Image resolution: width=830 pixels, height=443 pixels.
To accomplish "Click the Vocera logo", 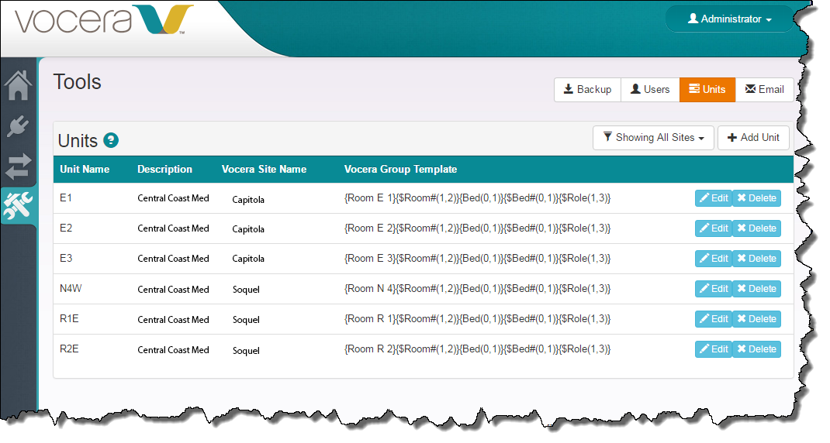I will click(x=104, y=20).
